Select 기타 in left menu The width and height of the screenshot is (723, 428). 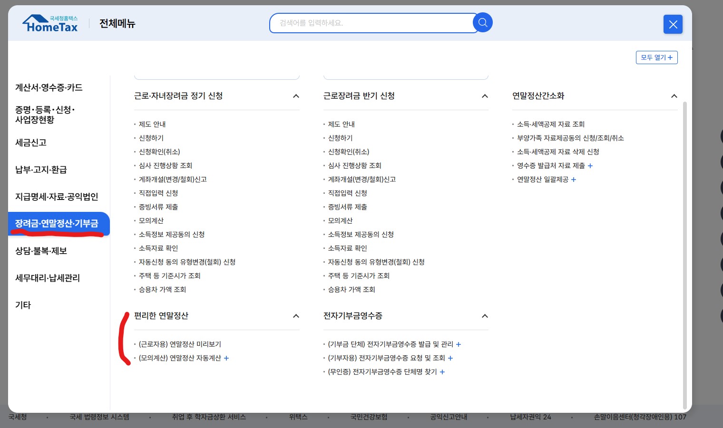(23, 305)
